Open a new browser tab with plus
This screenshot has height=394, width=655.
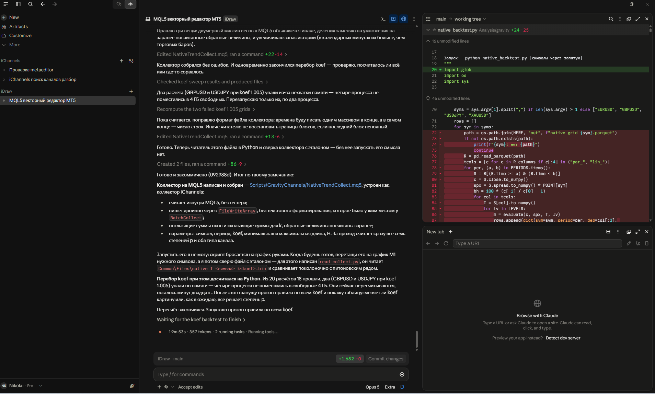[x=450, y=232]
